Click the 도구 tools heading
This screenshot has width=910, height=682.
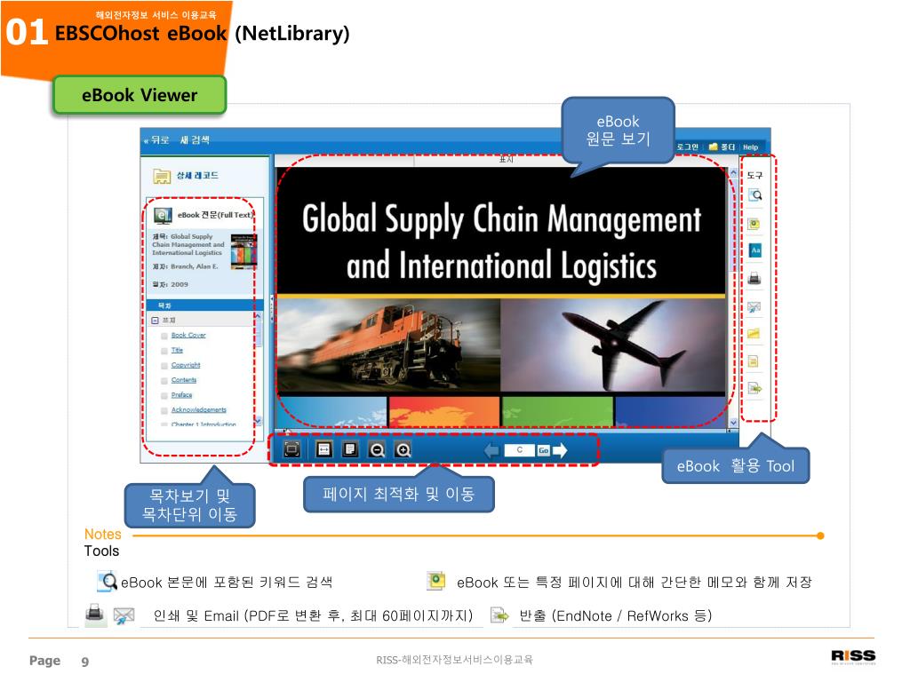click(754, 175)
